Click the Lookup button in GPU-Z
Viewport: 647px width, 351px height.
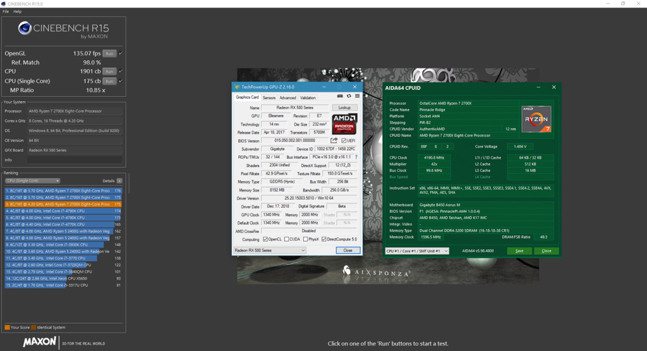click(344, 108)
